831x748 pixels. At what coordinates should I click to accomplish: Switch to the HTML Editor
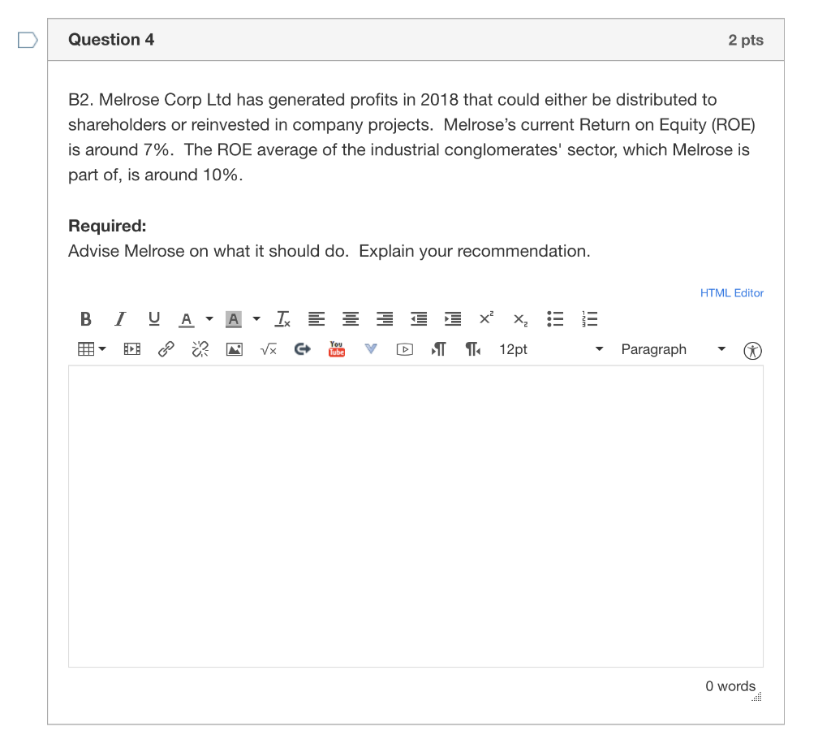731,292
